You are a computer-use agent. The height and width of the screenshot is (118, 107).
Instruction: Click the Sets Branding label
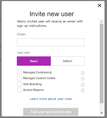tap(32, 84)
